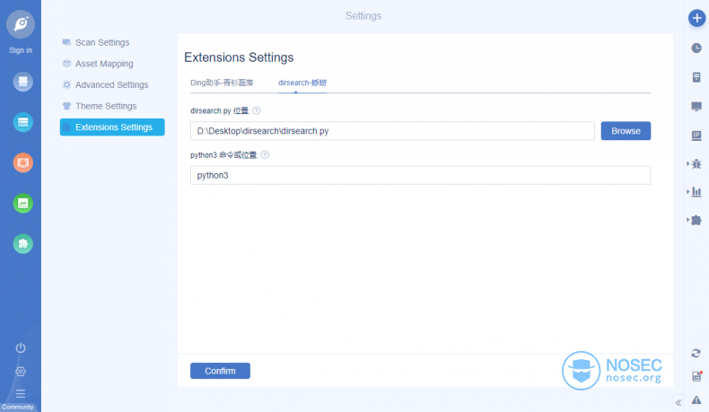The image size is (709, 412).
Task: Expand the puzzle extensions icon on right
Action: point(696,220)
